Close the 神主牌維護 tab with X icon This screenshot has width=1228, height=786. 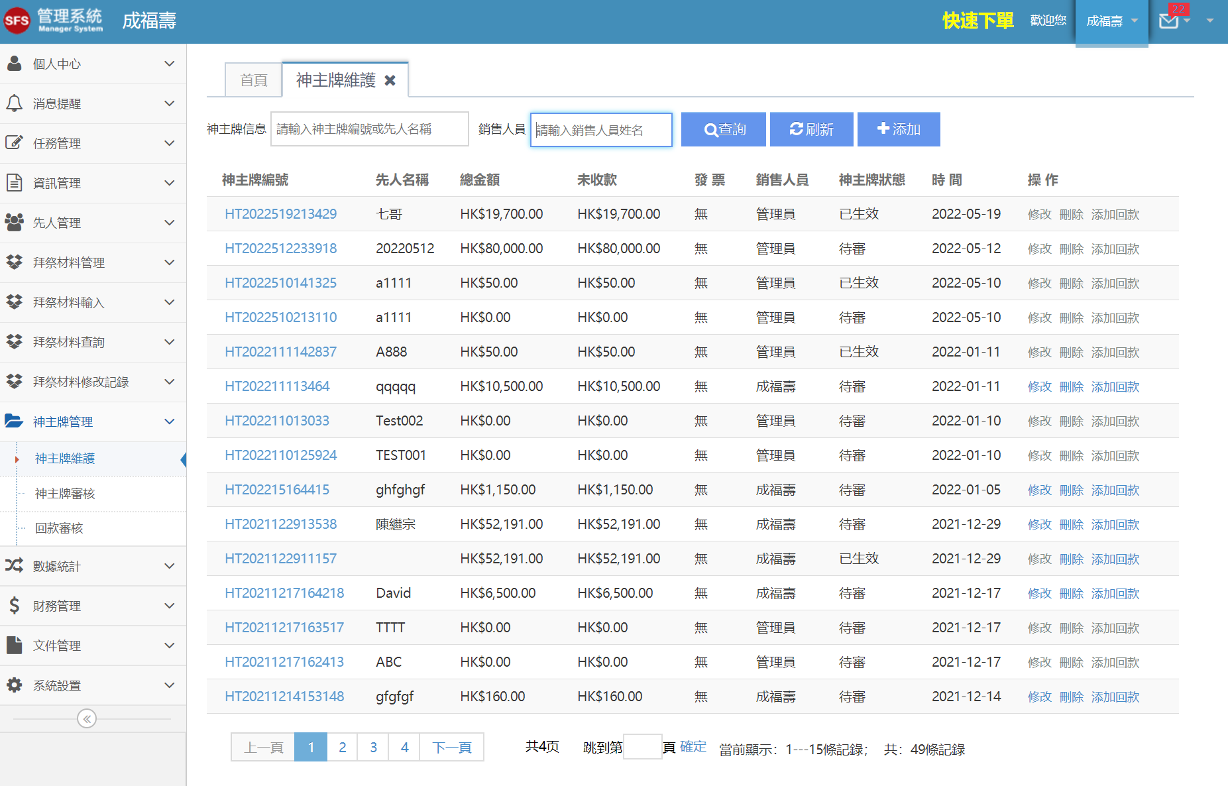click(390, 80)
